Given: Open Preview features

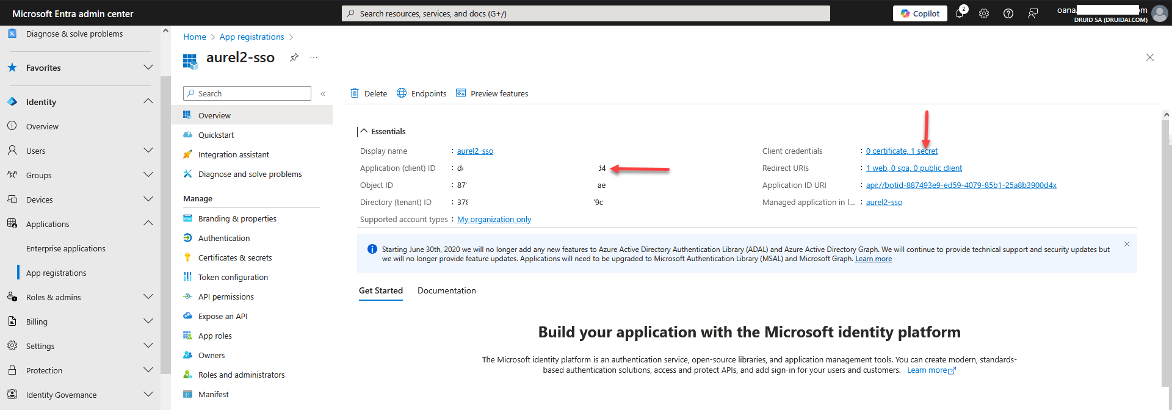Looking at the screenshot, I should [492, 93].
